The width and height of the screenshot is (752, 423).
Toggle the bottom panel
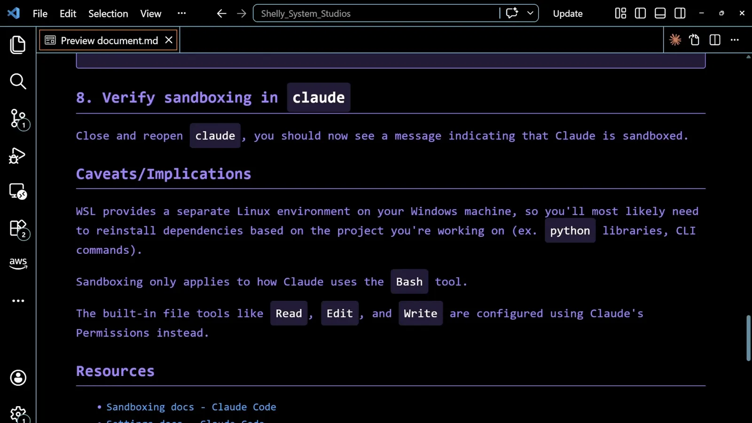660,13
